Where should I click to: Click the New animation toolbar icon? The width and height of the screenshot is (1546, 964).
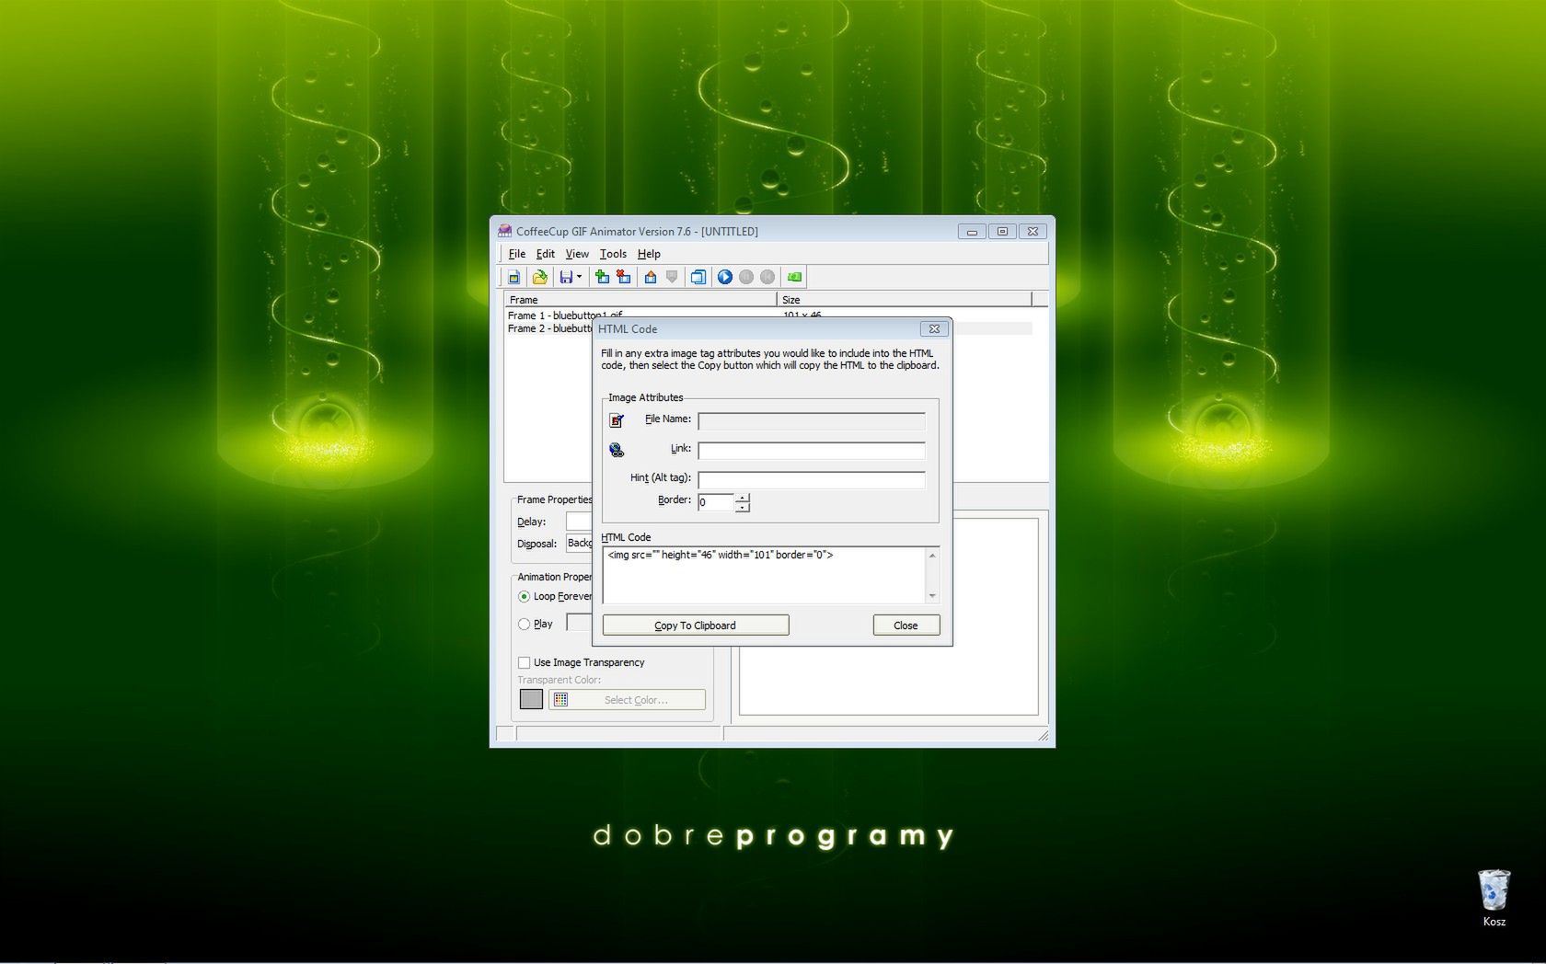(x=514, y=277)
